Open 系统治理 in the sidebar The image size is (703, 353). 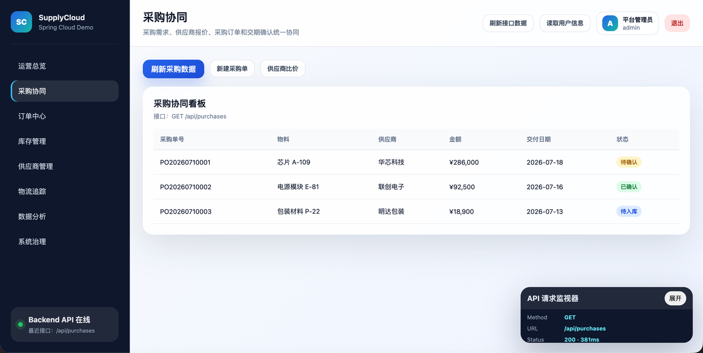pos(65,242)
